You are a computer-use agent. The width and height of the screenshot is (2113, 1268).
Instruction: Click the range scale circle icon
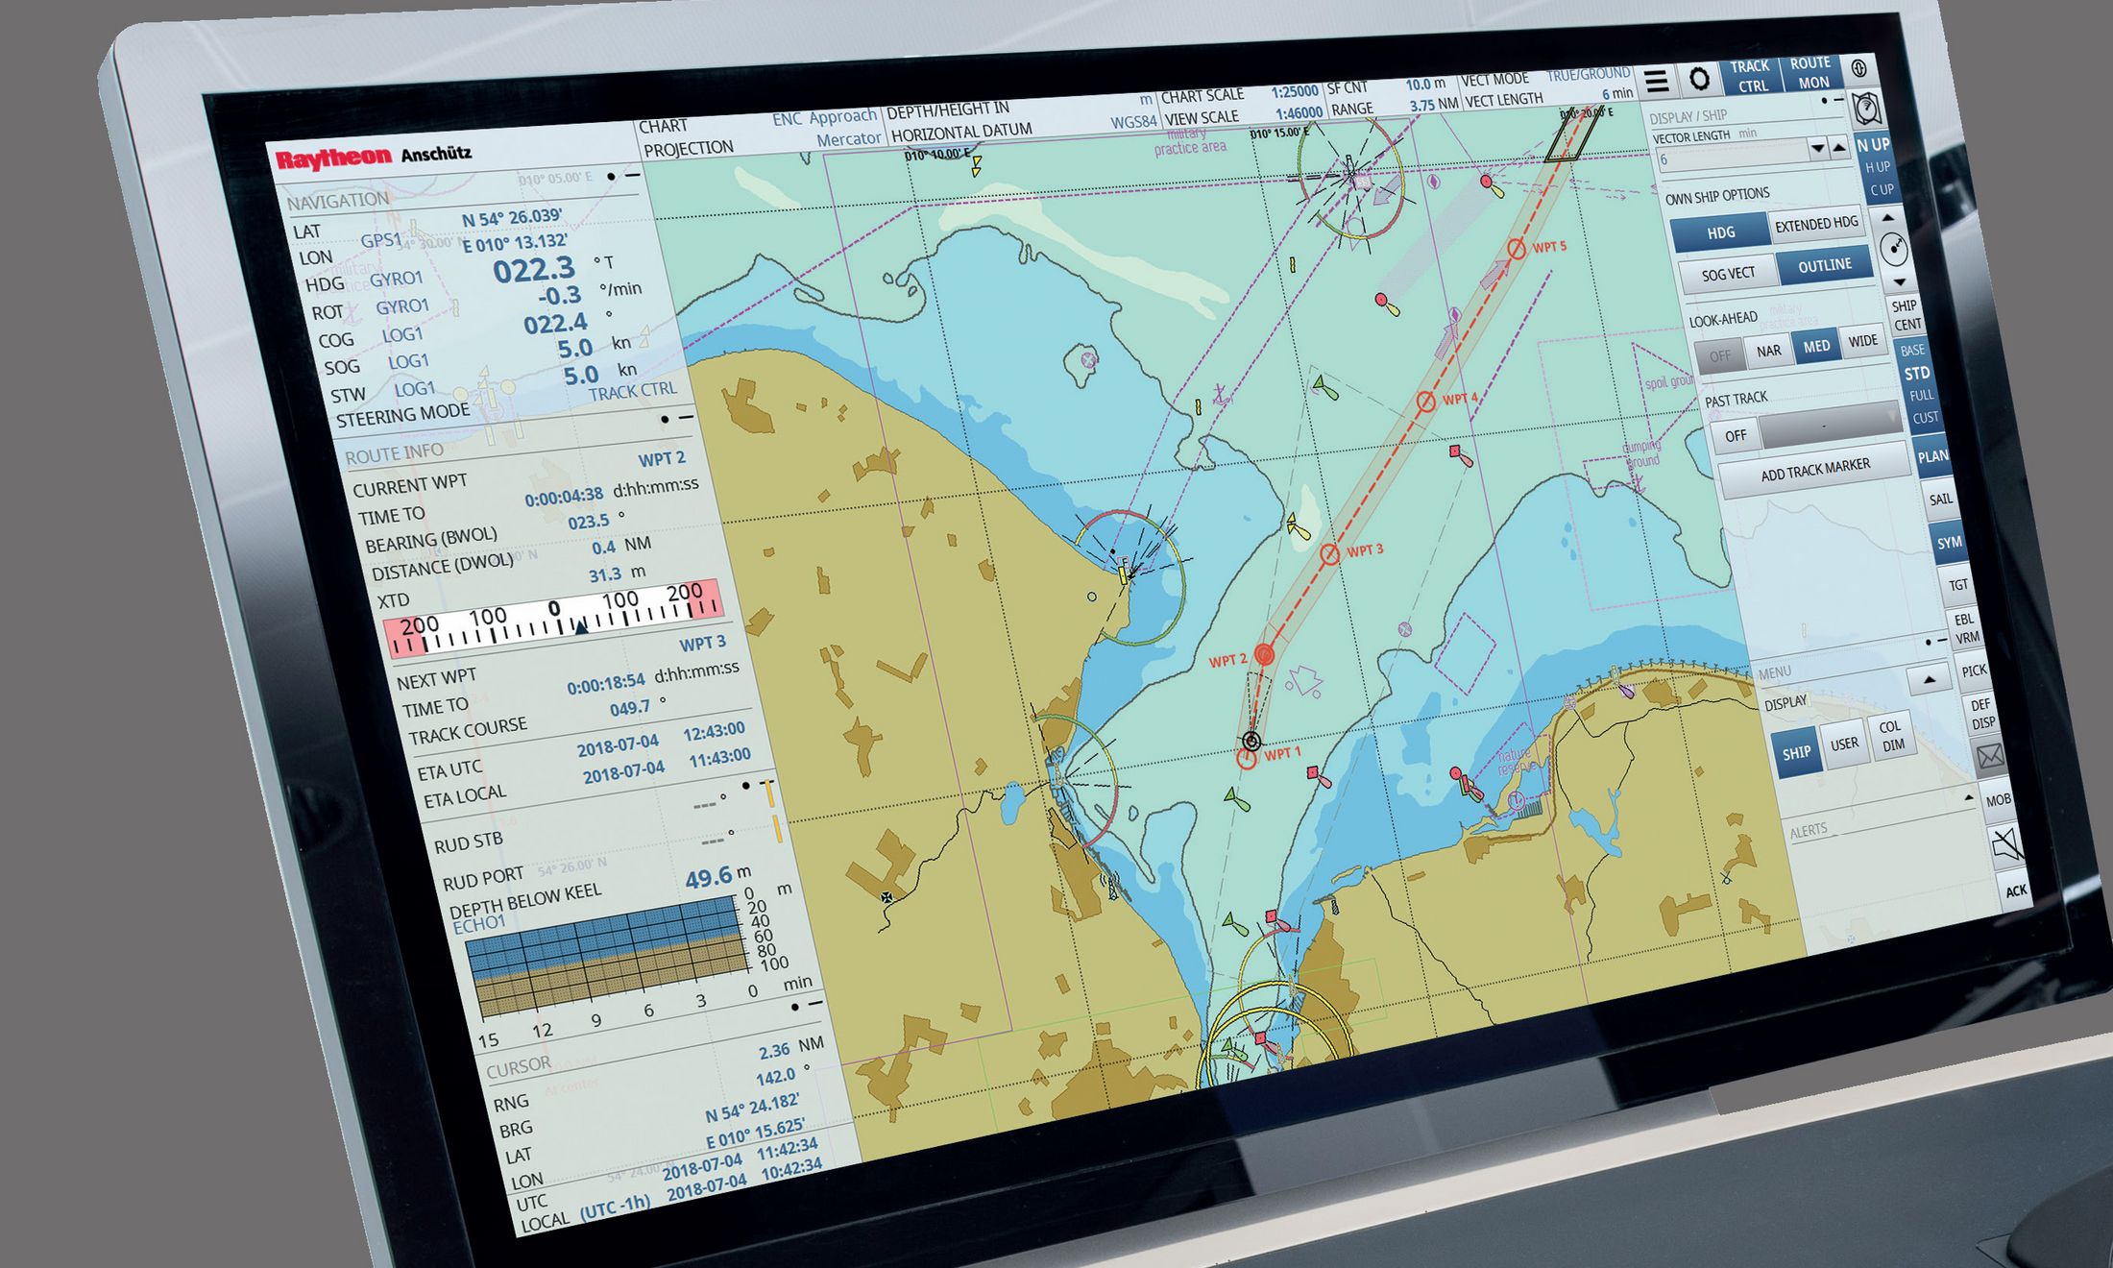tap(1893, 250)
